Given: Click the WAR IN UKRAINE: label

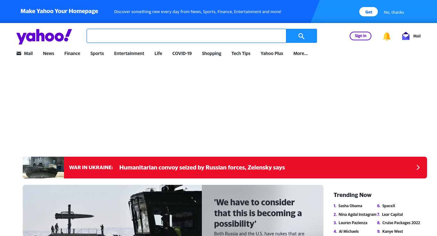Looking at the screenshot, I should click(x=91, y=168).
